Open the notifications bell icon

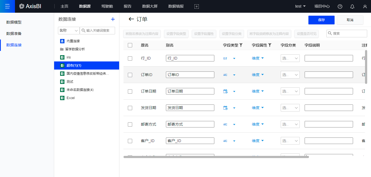352,6
